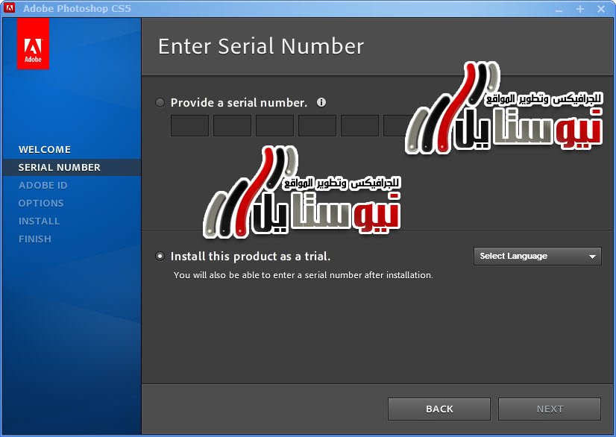The width and height of the screenshot is (616, 437).
Task: Click the info icon beside Provide a serial number
Action: click(x=321, y=103)
